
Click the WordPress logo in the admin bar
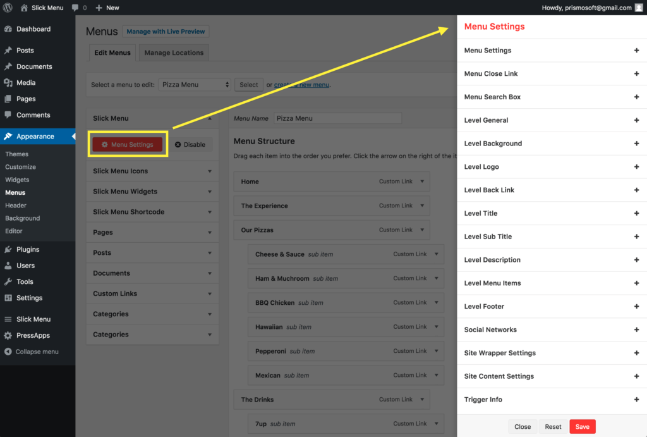[x=8, y=7]
